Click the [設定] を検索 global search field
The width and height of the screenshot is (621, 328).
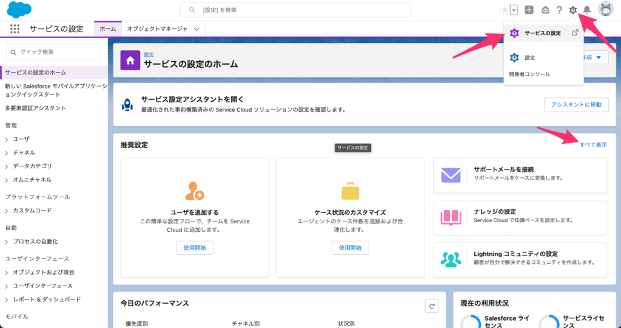coord(295,10)
